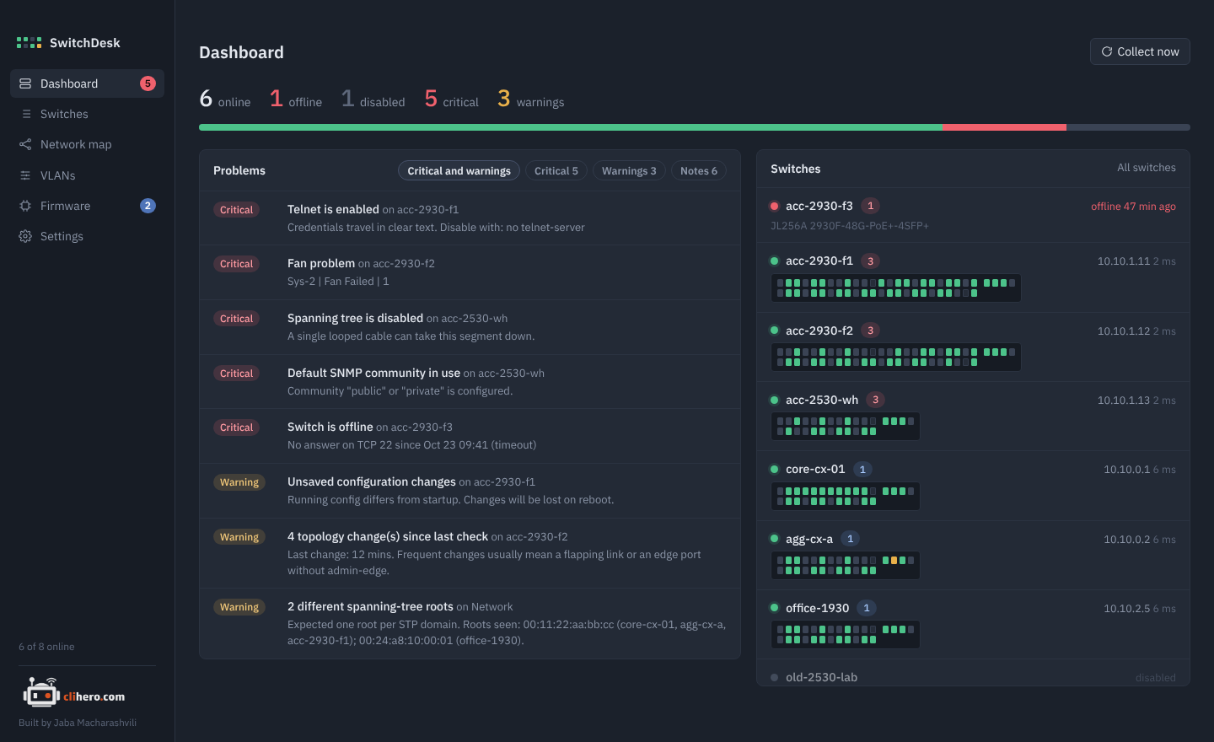Click the SwitchDesk logo icon
The image size is (1214, 742).
click(x=29, y=42)
